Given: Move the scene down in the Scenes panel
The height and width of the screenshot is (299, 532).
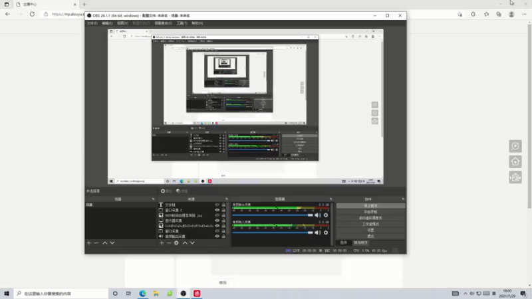Looking at the screenshot, I should (x=112, y=243).
